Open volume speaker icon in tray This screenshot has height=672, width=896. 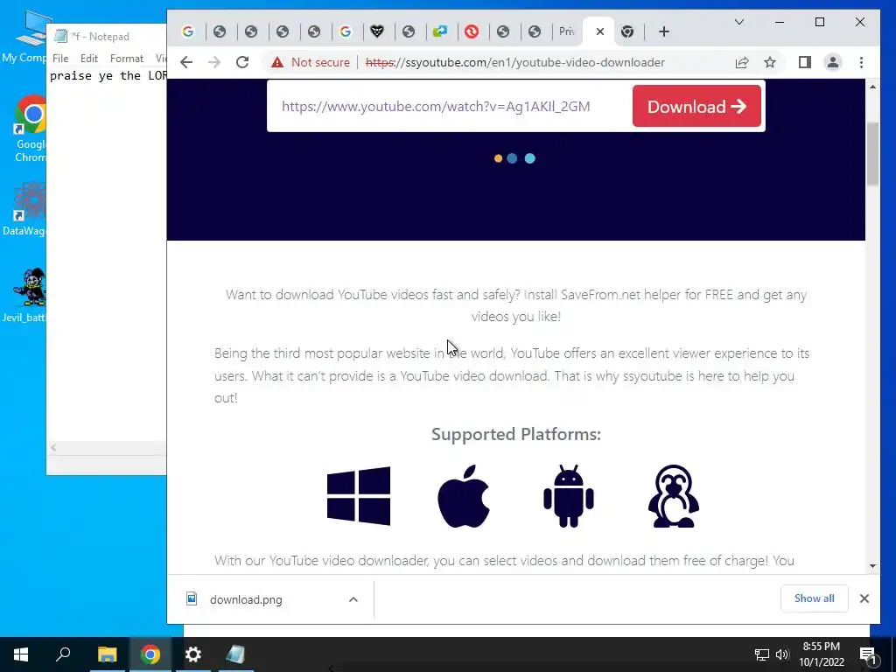coord(782,654)
